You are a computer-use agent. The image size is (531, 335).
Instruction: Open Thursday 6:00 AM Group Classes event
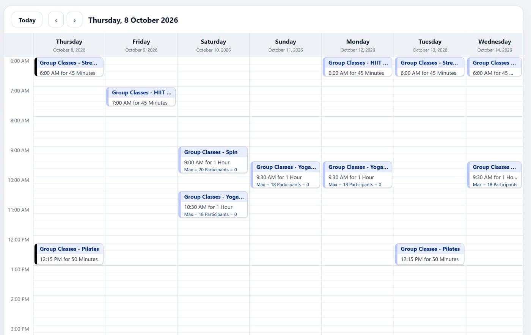pos(69,67)
